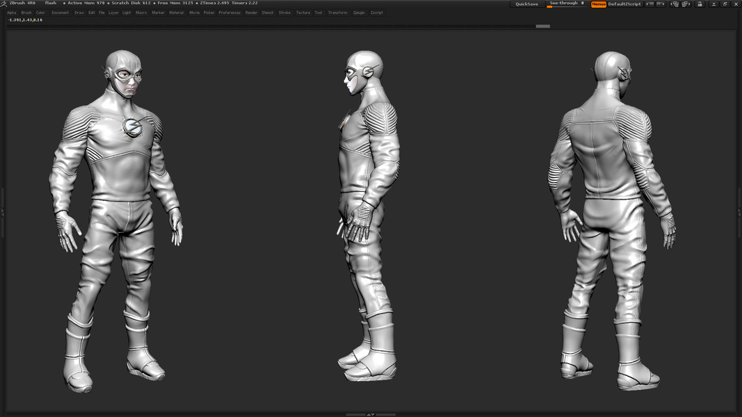Click the canvas horizontal scrollbar handle
Viewport: 742px width, 417px height.
pyautogui.click(x=543, y=26)
